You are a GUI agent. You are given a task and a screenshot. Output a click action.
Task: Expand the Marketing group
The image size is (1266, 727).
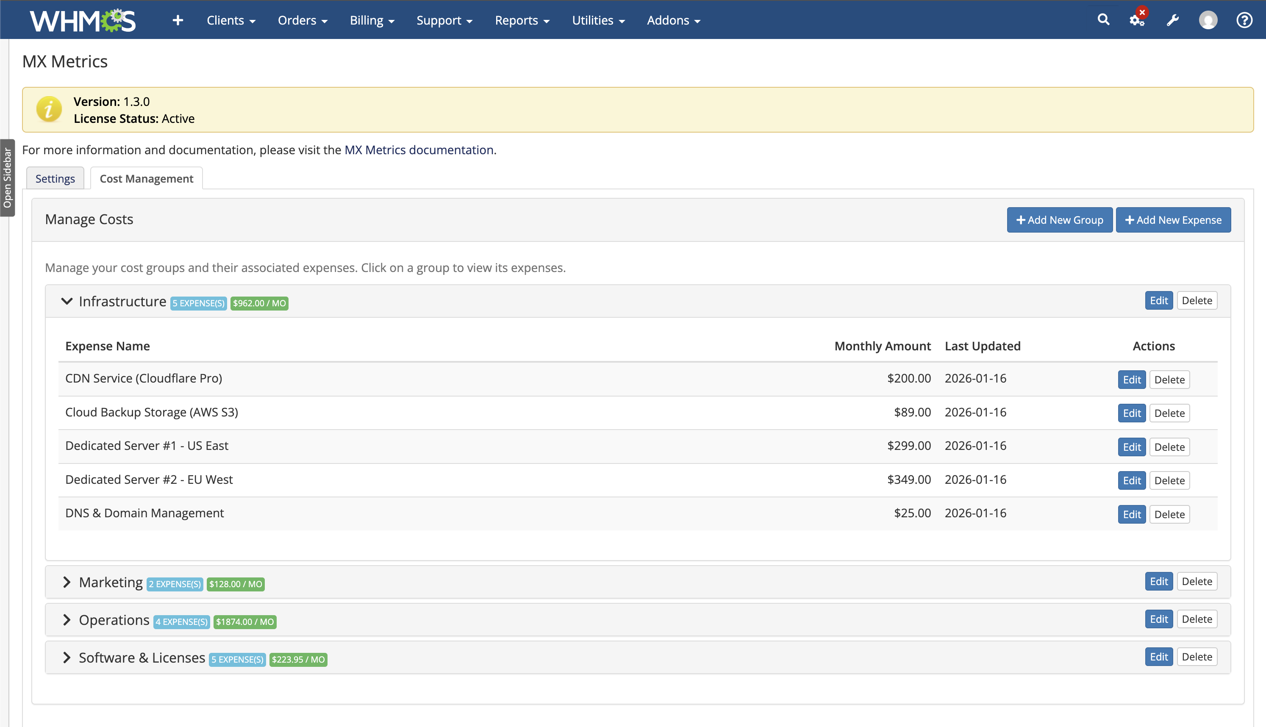(67, 582)
